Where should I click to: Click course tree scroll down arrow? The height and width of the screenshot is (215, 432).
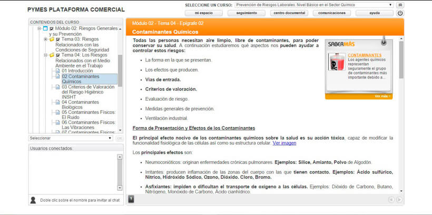[120, 130]
